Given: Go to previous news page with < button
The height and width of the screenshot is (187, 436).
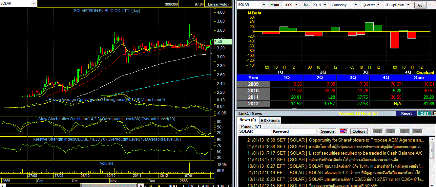Looking at the screenshot, I should (391, 131).
